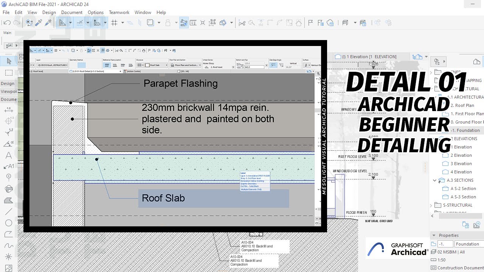The width and height of the screenshot is (484, 272).
Task: Open the Design menu
Action: [x=49, y=12]
